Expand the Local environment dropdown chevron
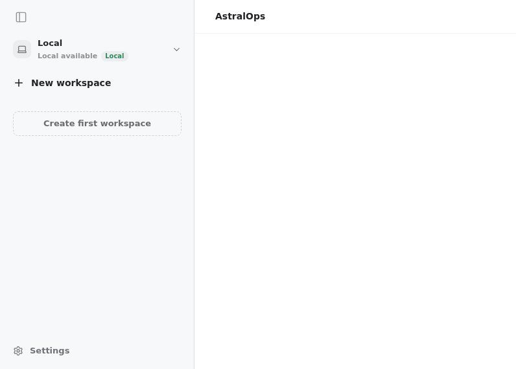The image size is (516, 369). pyautogui.click(x=177, y=49)
